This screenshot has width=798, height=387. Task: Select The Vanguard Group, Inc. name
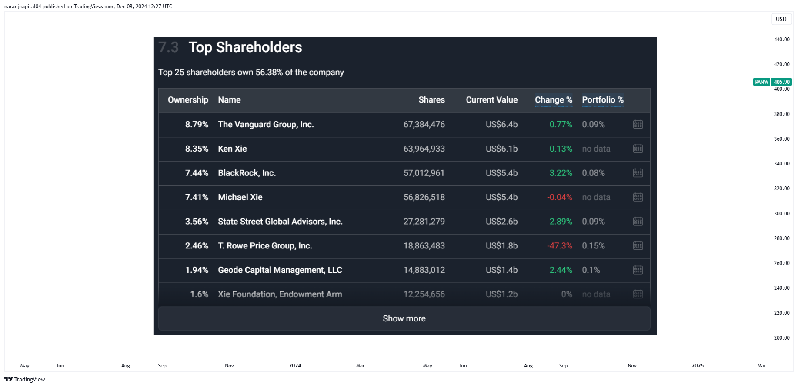(x=266, y=125)
